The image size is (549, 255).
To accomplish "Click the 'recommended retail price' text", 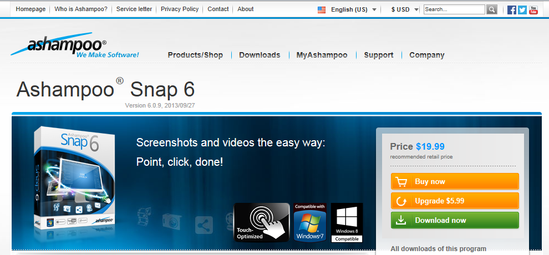I will tap(421, 157).
